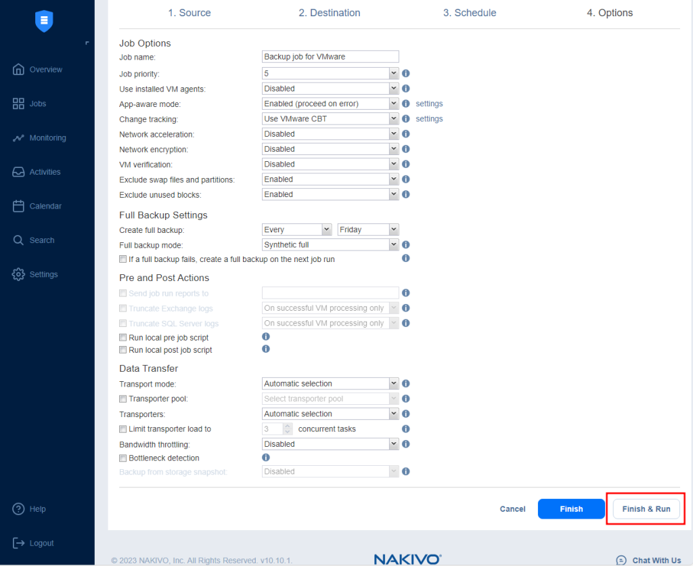
Task: Show info for VM verification
Action: pos(406,164)
